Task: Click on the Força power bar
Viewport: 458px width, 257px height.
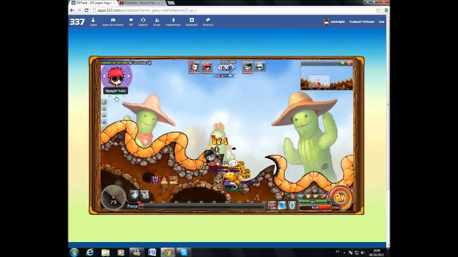Action: (x=202, y=206)
